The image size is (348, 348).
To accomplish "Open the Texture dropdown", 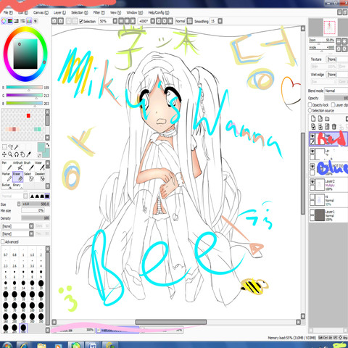I will [337, 59].
